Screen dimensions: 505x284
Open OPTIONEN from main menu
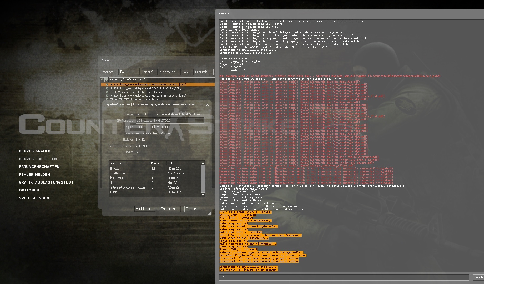click(x=29, y=190)
